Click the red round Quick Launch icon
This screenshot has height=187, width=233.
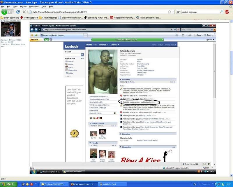(x=31, y=184)
